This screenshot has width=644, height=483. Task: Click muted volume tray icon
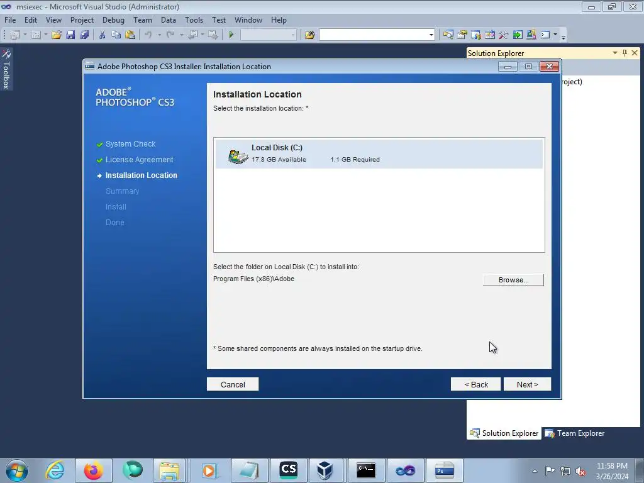[x=580, y=471]
